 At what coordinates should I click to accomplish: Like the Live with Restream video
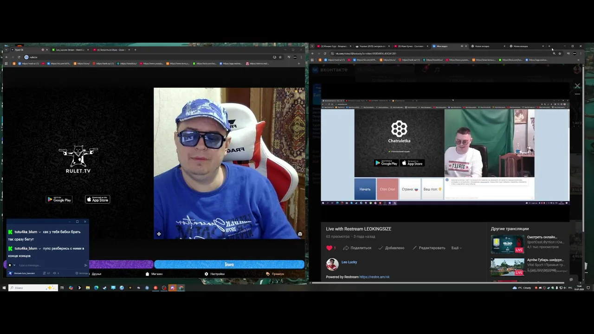pos(331,248)
